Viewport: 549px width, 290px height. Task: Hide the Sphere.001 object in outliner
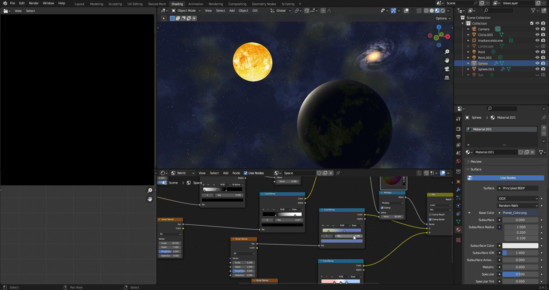[x=537, y=69]
